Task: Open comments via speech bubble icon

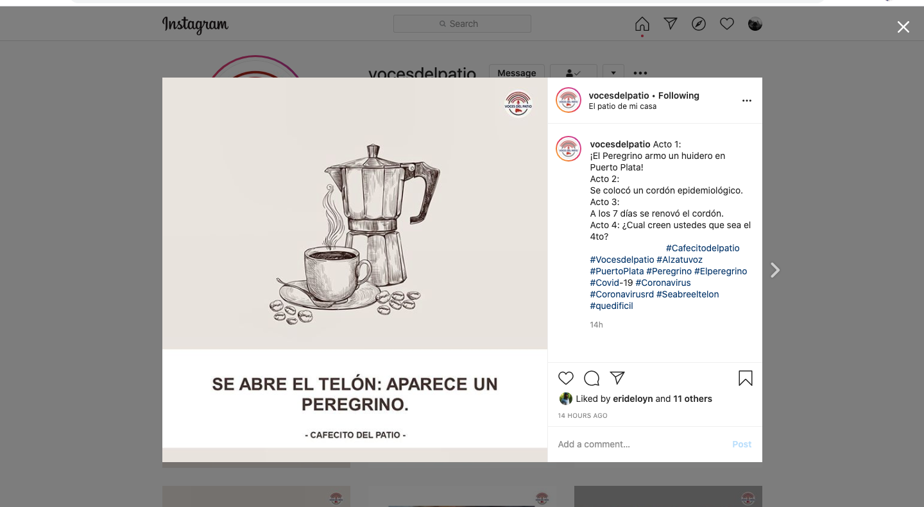Action: click(592, 378)
